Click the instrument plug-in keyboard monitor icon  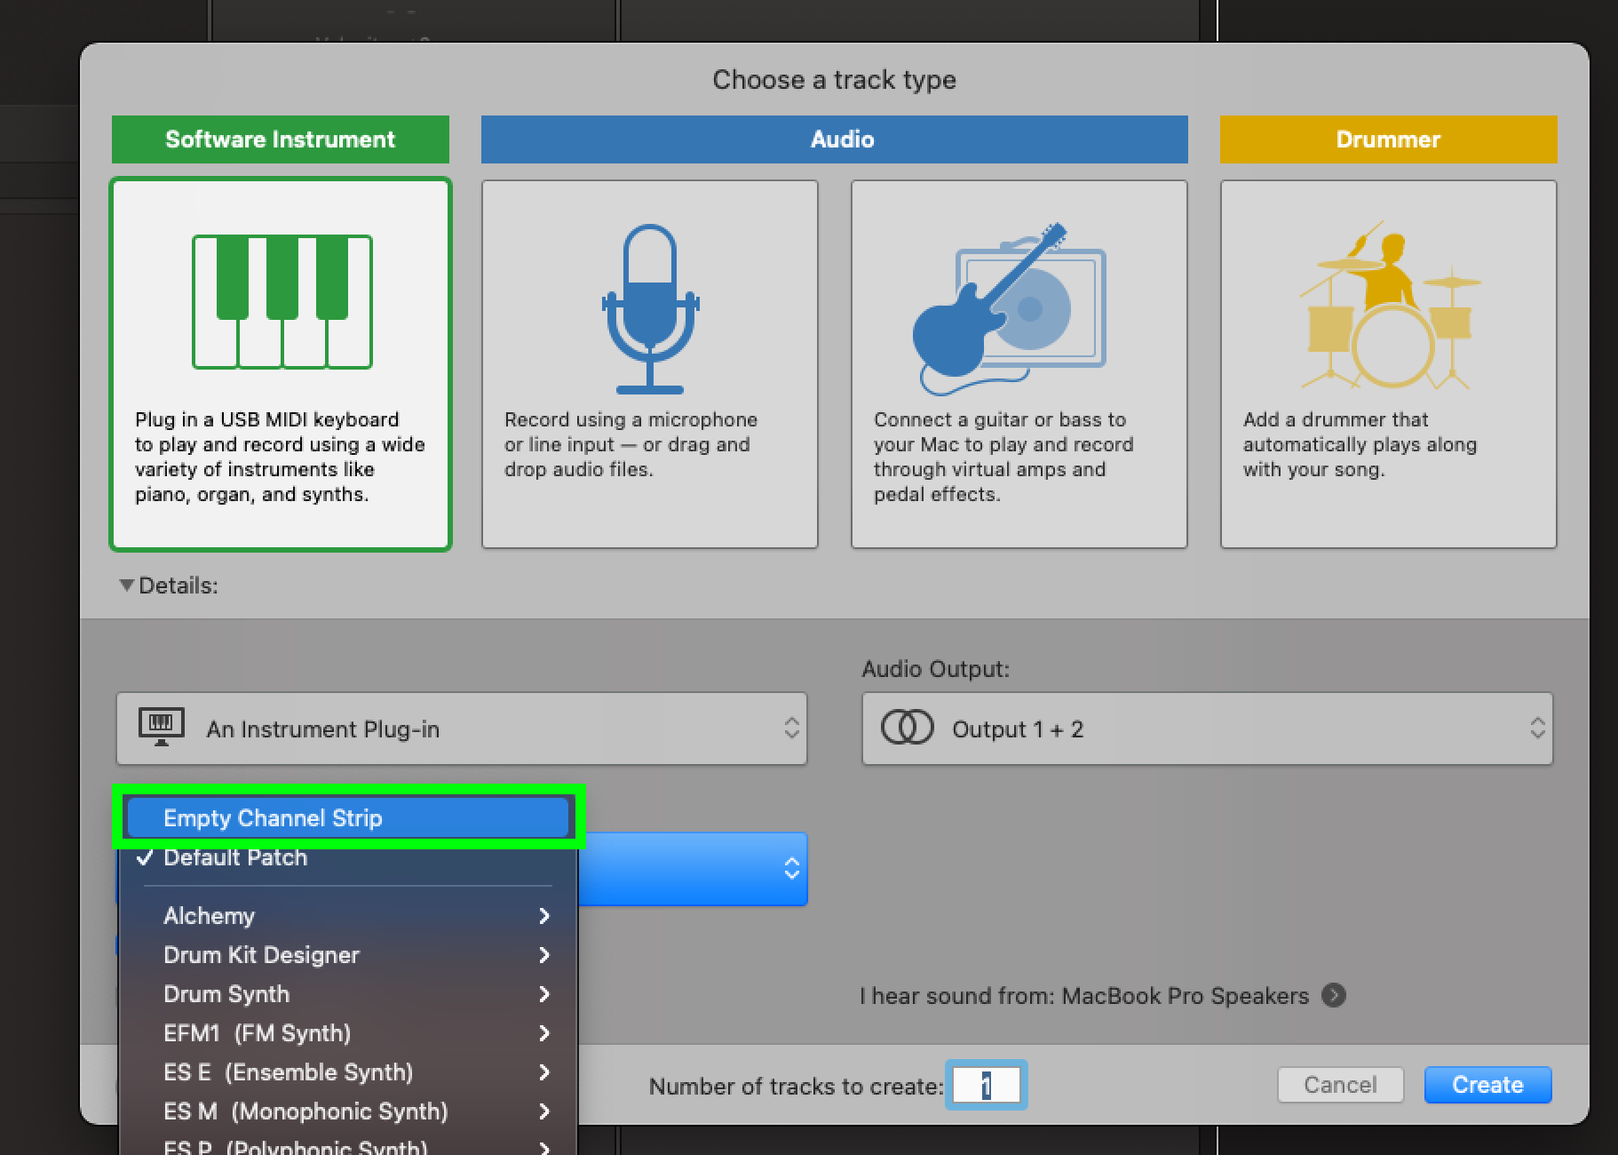162,728
